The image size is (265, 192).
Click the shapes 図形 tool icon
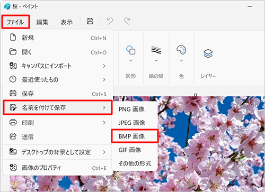(131, 50)
